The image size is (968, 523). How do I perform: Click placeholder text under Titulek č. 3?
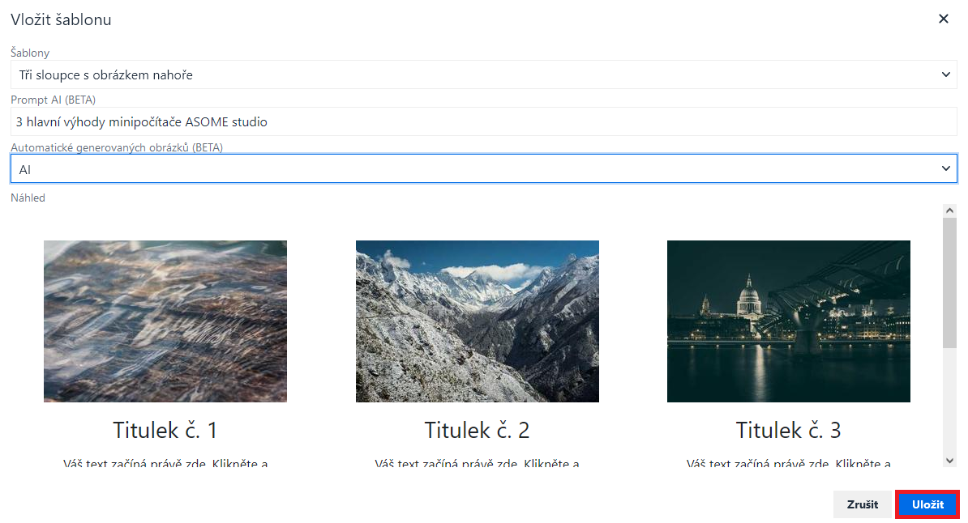(x=788, y=463)
